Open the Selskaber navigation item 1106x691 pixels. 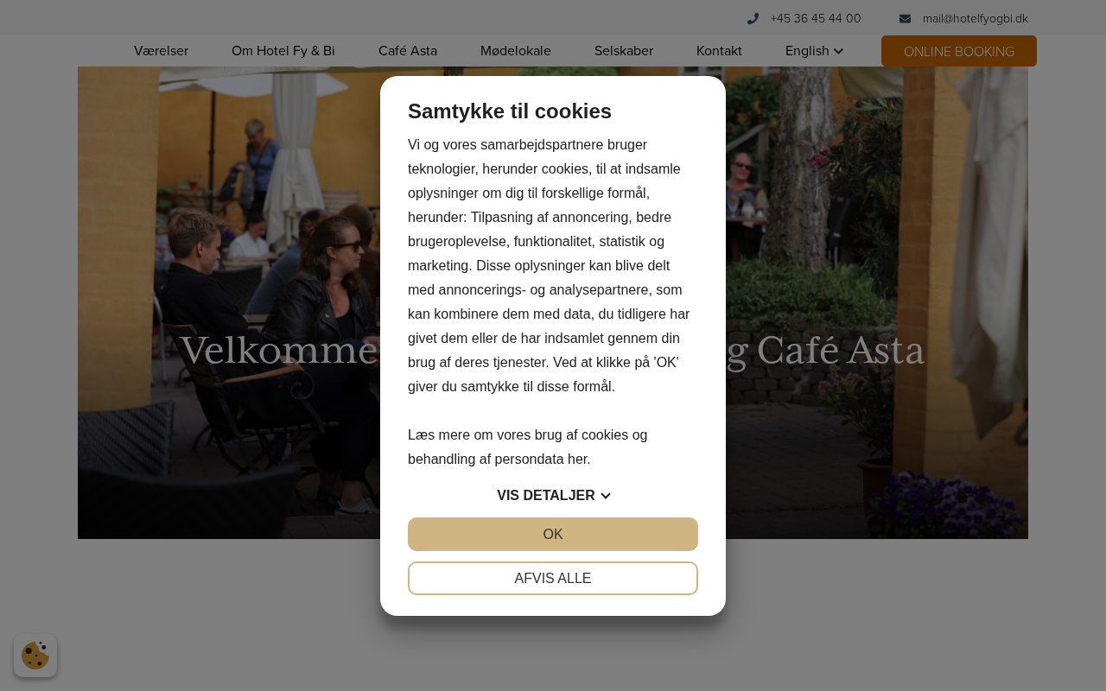(x=624, y=51)
